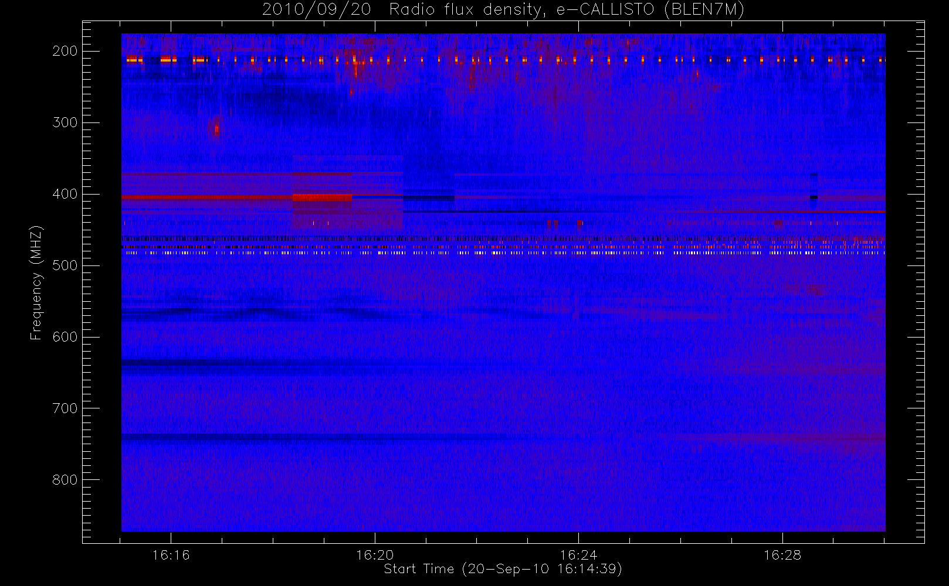Click the 200 frequency axis label
This screenshot has width=949, height=586.
[x=65, y=51]
